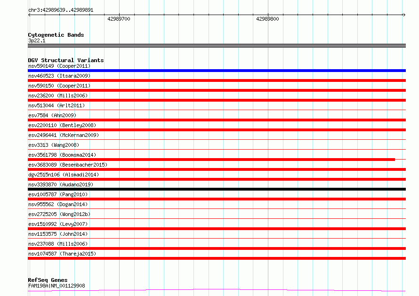
Task: Select the 3p22.1 band label
Action: (x=37, y=40)
